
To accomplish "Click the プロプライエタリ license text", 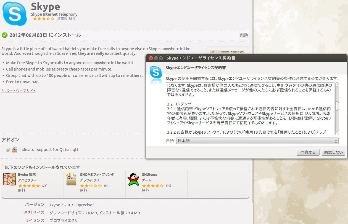I will point(64,221).
